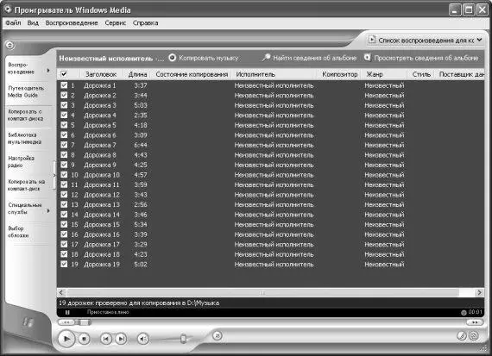Click the horizontal scrollbar right arrow
This screenshot has width=492, height=356.
pyautogui.click(x=479, y=292)
